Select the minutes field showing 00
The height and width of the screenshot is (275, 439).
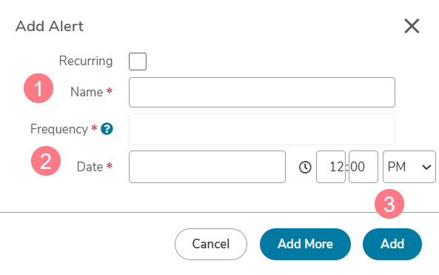tap(363, 167)
